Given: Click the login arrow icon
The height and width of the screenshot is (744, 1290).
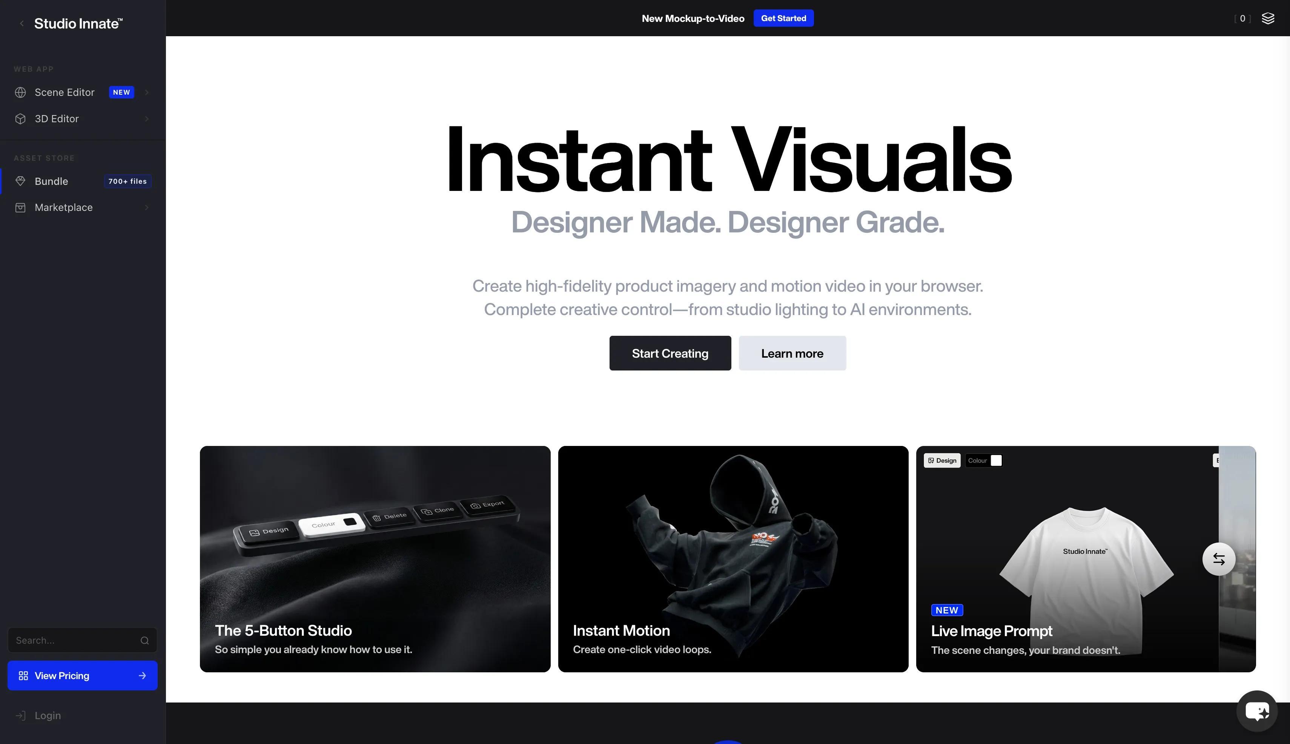Looking at the screenshot, I should (x=20, y=715).
